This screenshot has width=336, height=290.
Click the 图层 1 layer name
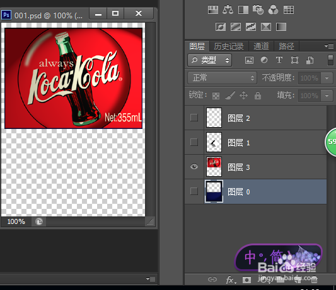[x=239, y=143]
